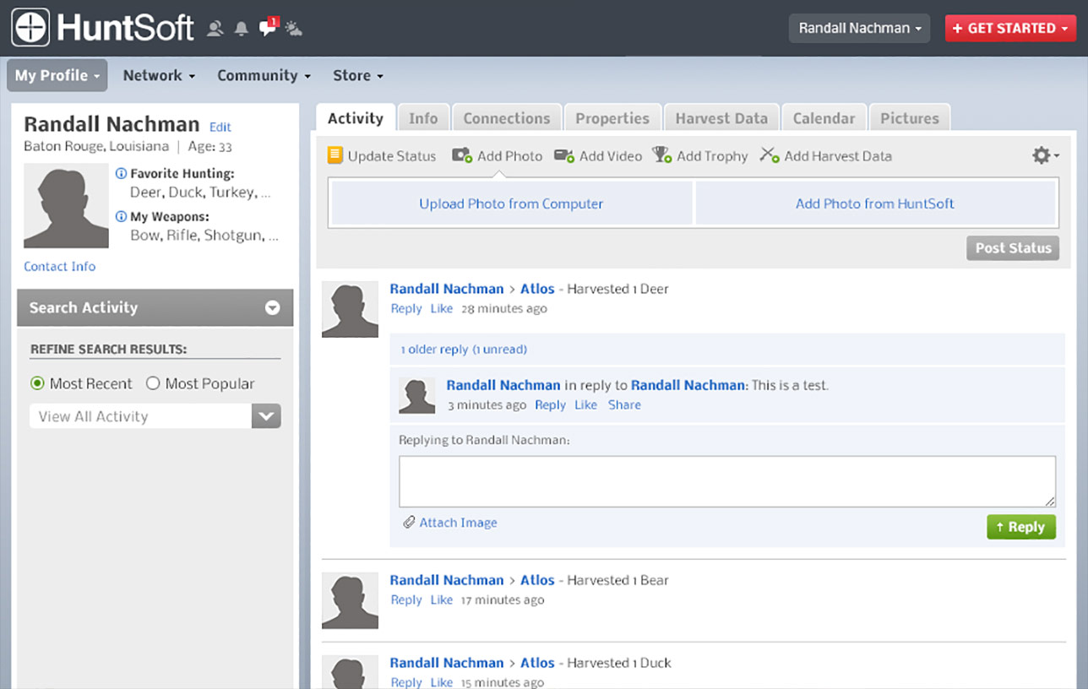Open the Randall Nachman account dropdown

coord(859,28)
